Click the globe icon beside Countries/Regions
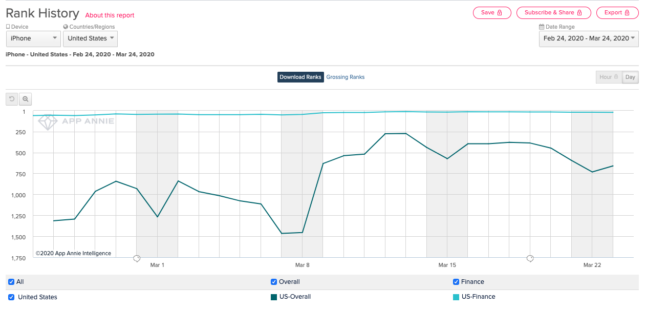 pos(66,27)
